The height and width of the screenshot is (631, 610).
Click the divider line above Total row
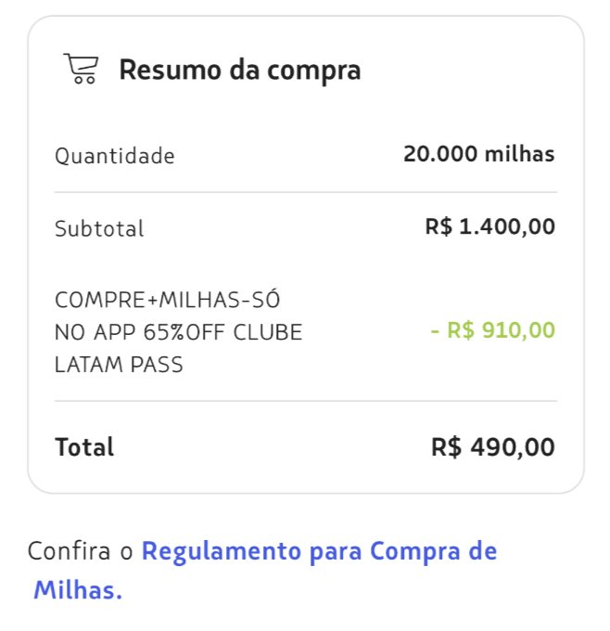(x=306, y=401)
